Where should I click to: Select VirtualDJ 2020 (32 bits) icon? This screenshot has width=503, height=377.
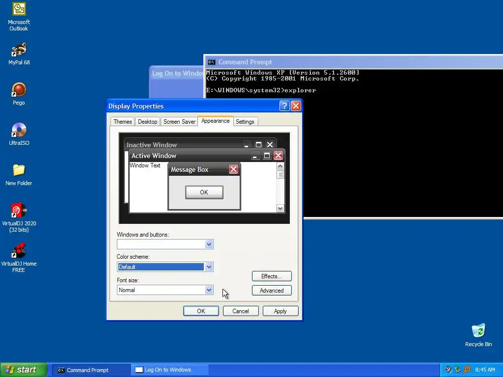click(x=19, y=217)
